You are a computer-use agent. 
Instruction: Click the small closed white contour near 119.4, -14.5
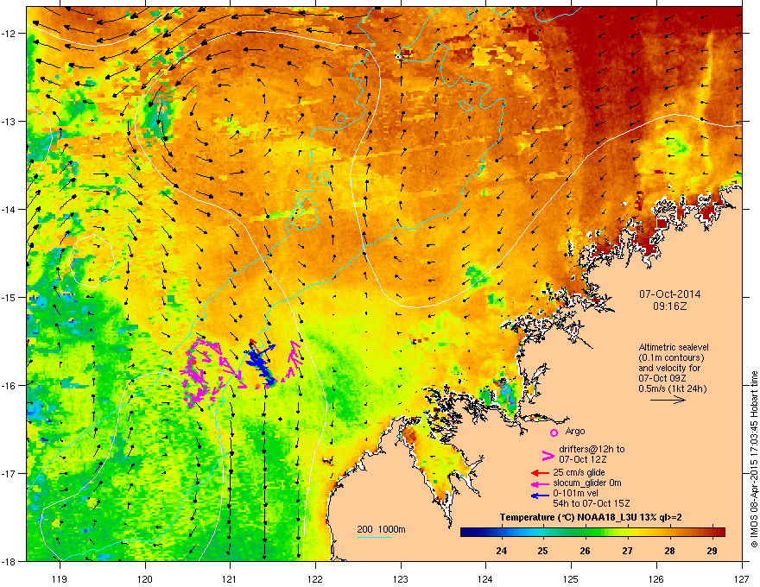92,261
